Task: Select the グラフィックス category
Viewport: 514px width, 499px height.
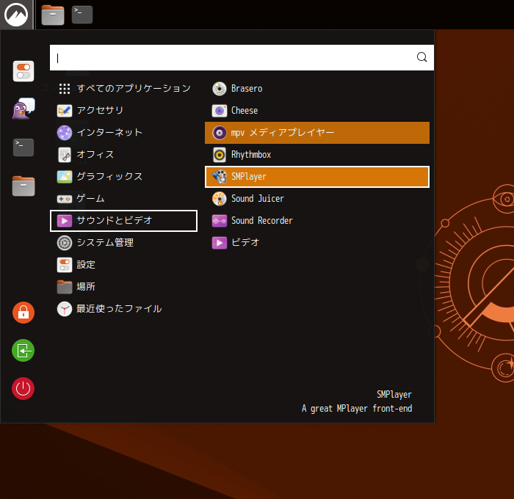Action: tap(124, 177)
